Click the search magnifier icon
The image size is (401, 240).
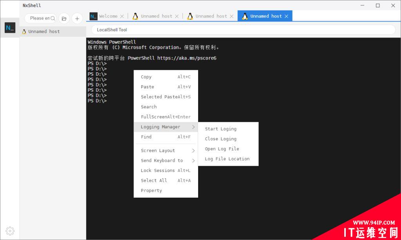53,18
